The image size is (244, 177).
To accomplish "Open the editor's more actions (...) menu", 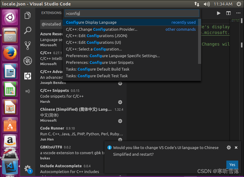I will [238, 13].
